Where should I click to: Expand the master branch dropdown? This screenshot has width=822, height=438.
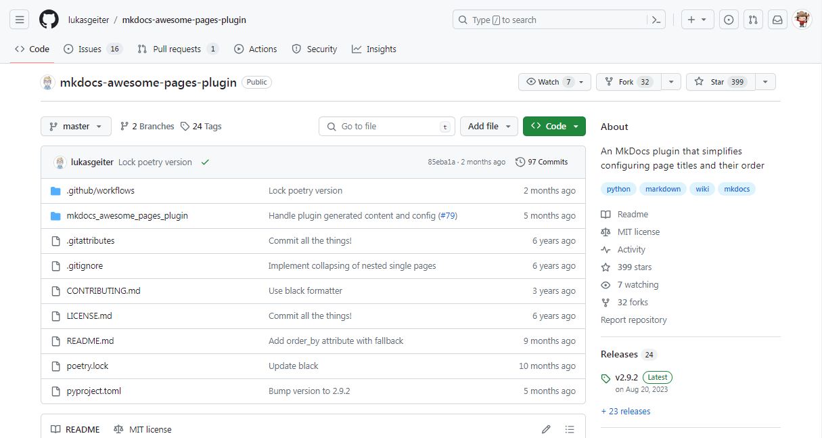point(76,126)
